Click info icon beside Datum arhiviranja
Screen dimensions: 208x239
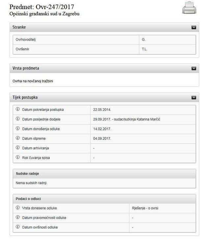click(x=18, y=148)
